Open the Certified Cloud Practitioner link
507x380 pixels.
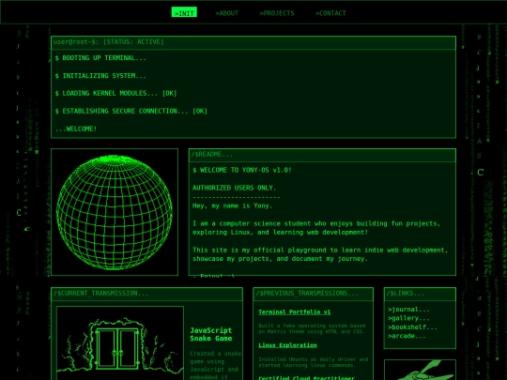(x=306, y=377)
